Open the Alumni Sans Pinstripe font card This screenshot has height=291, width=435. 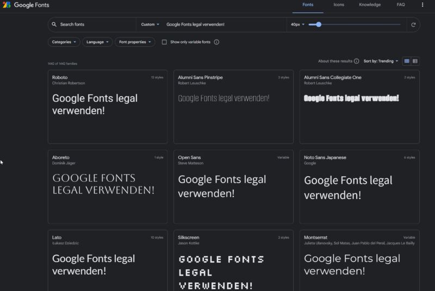click(233, 107)
